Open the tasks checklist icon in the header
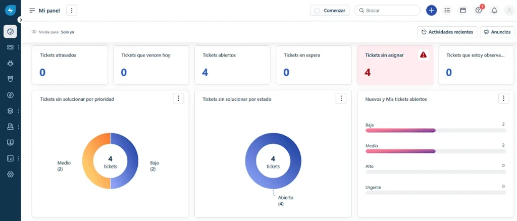The height and width of the screenshot is (221, 517). 447,11
